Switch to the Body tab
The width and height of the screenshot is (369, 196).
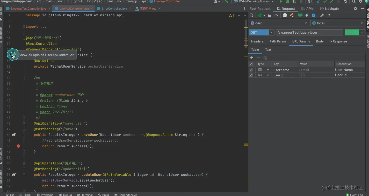[x=320, y=41]
